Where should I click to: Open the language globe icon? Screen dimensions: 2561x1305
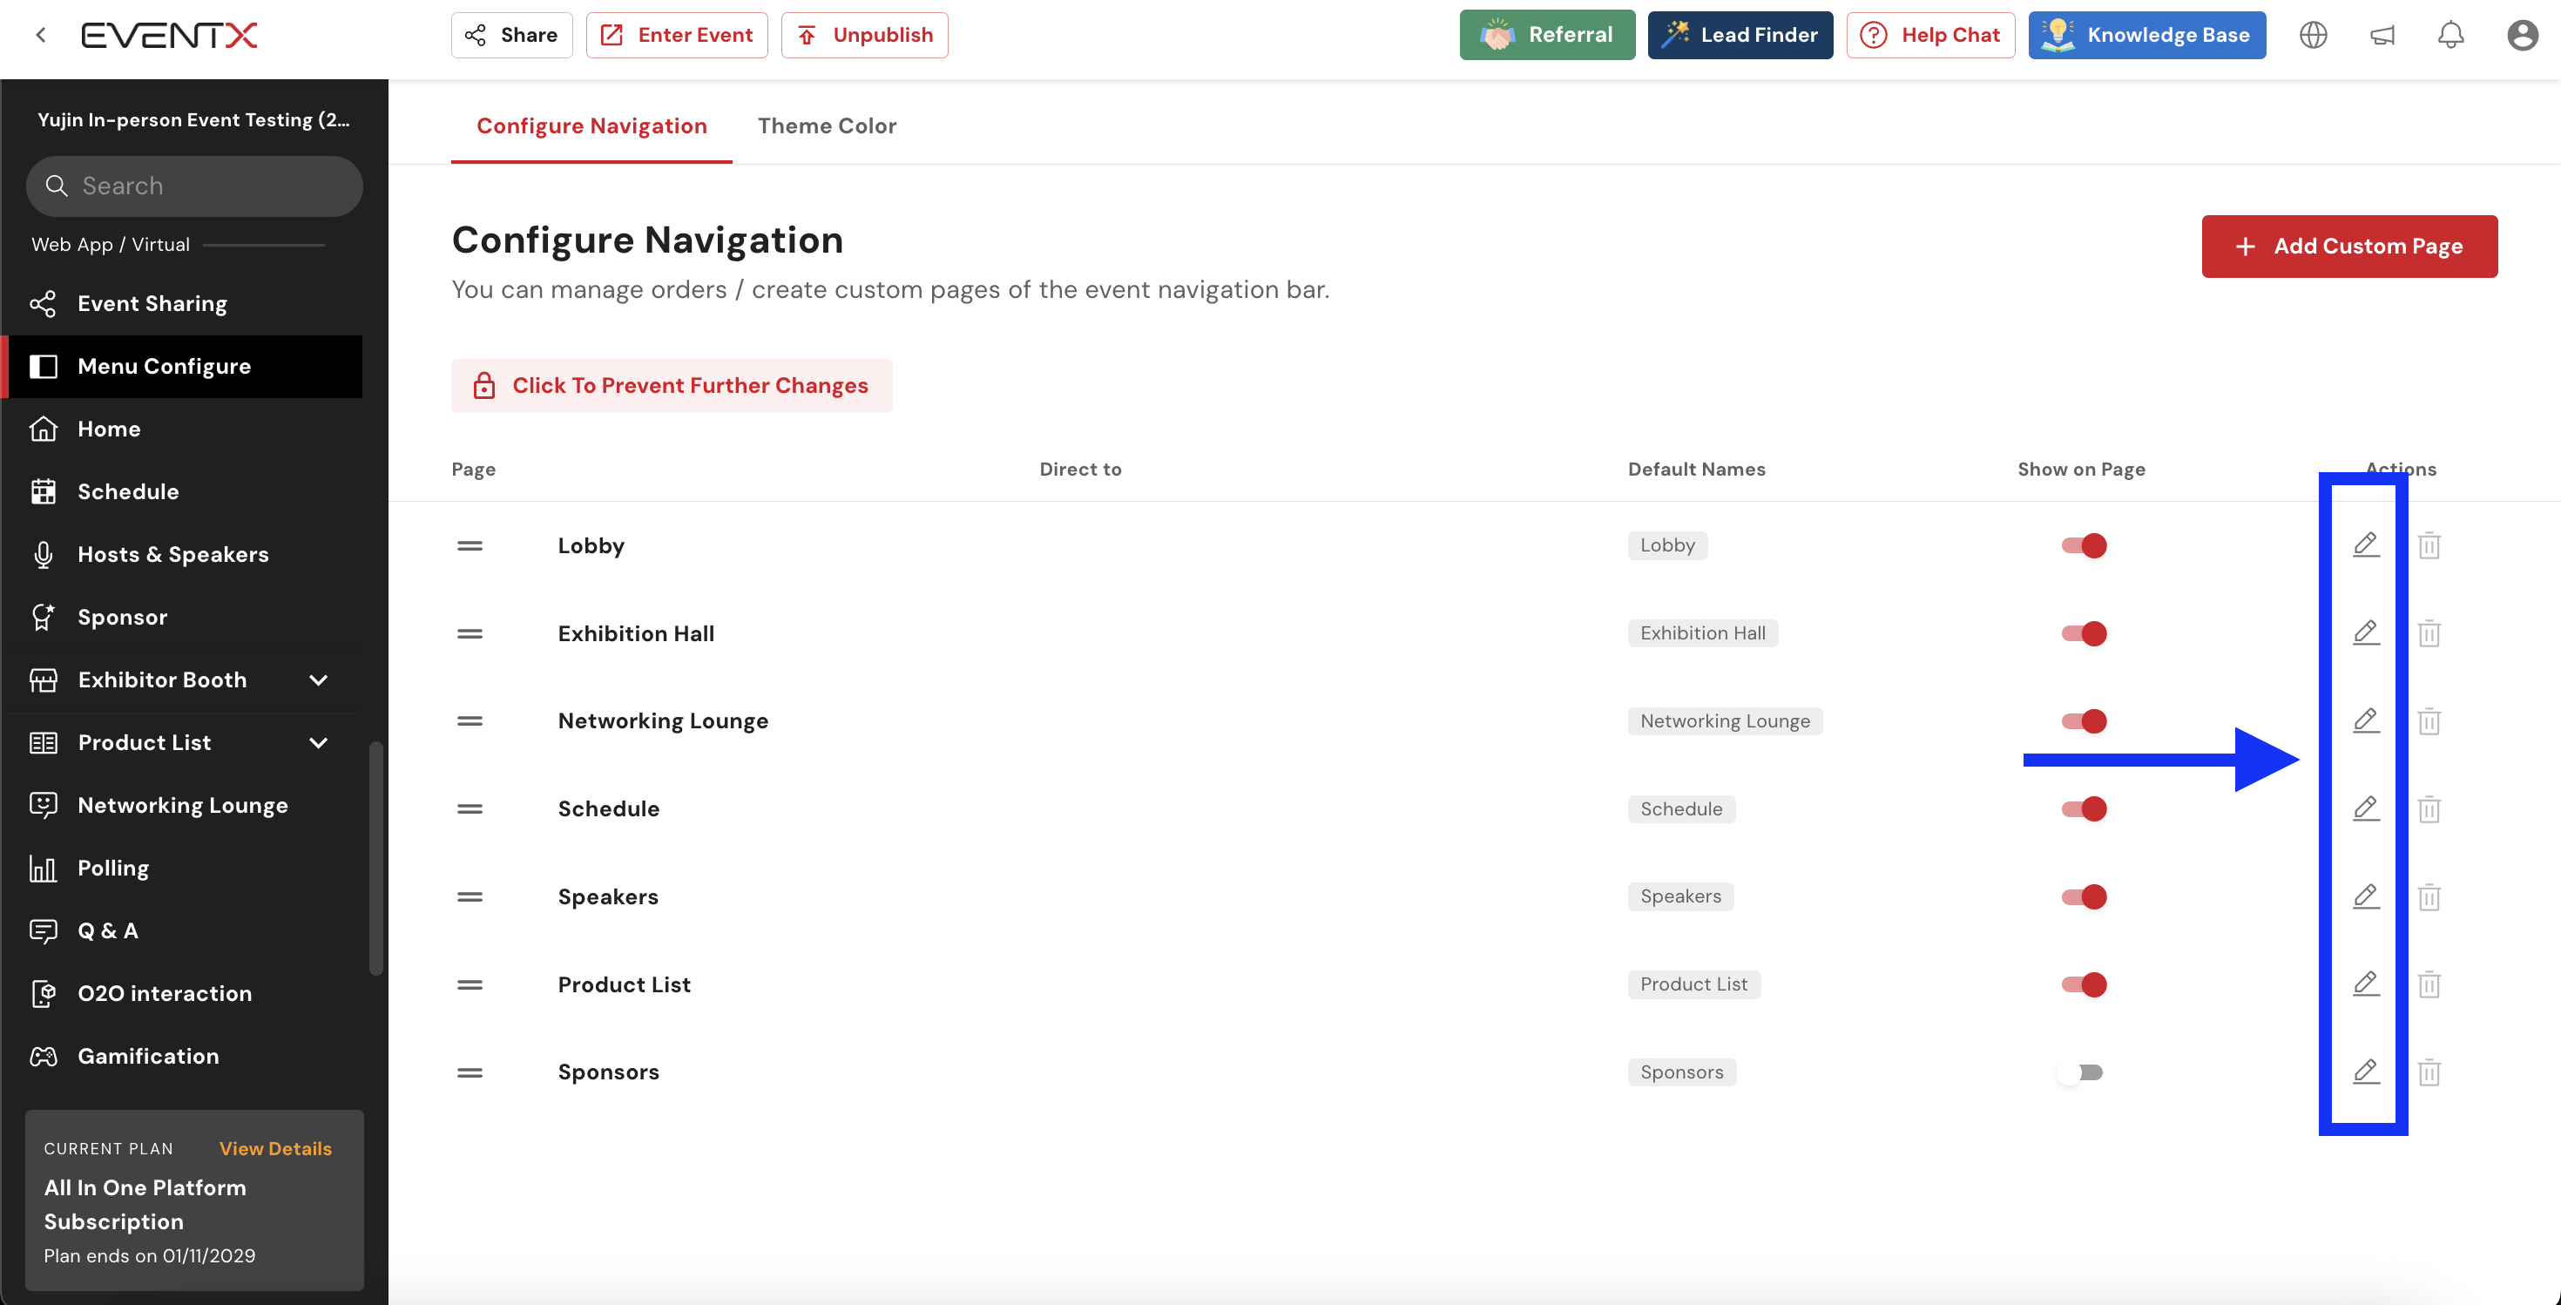click(x=2314, y=36)
